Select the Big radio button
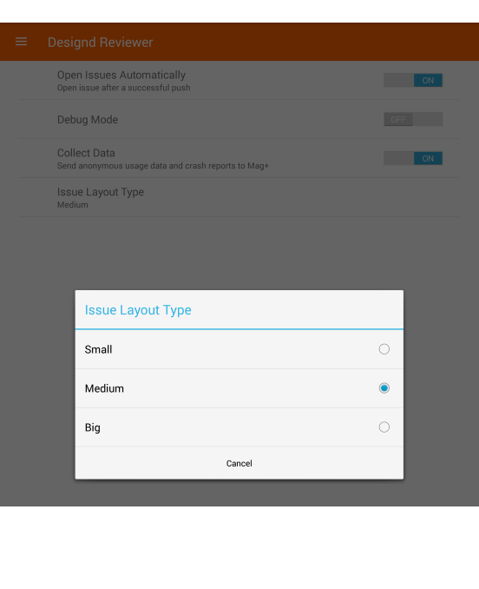 click(x=384, y=427)
